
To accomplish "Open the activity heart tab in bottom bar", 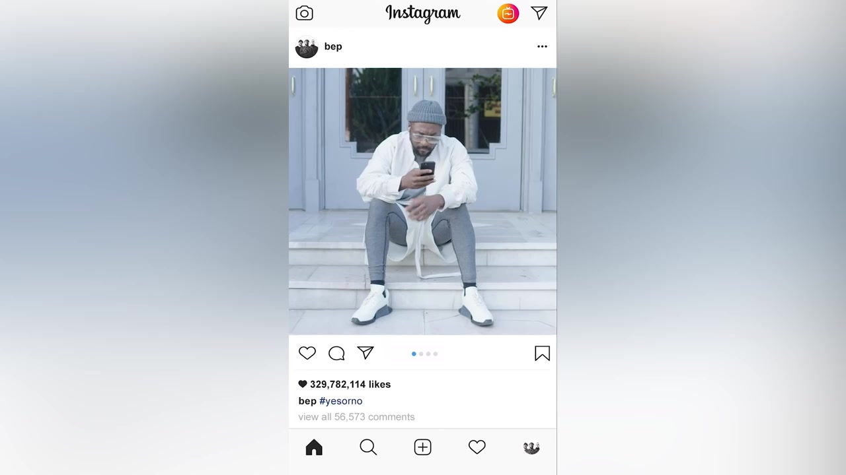I will pyautogui.click(x=477, y=447).
